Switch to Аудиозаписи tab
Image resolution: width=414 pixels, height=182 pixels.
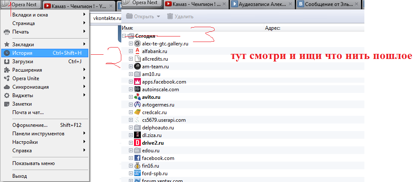(262, 4)
